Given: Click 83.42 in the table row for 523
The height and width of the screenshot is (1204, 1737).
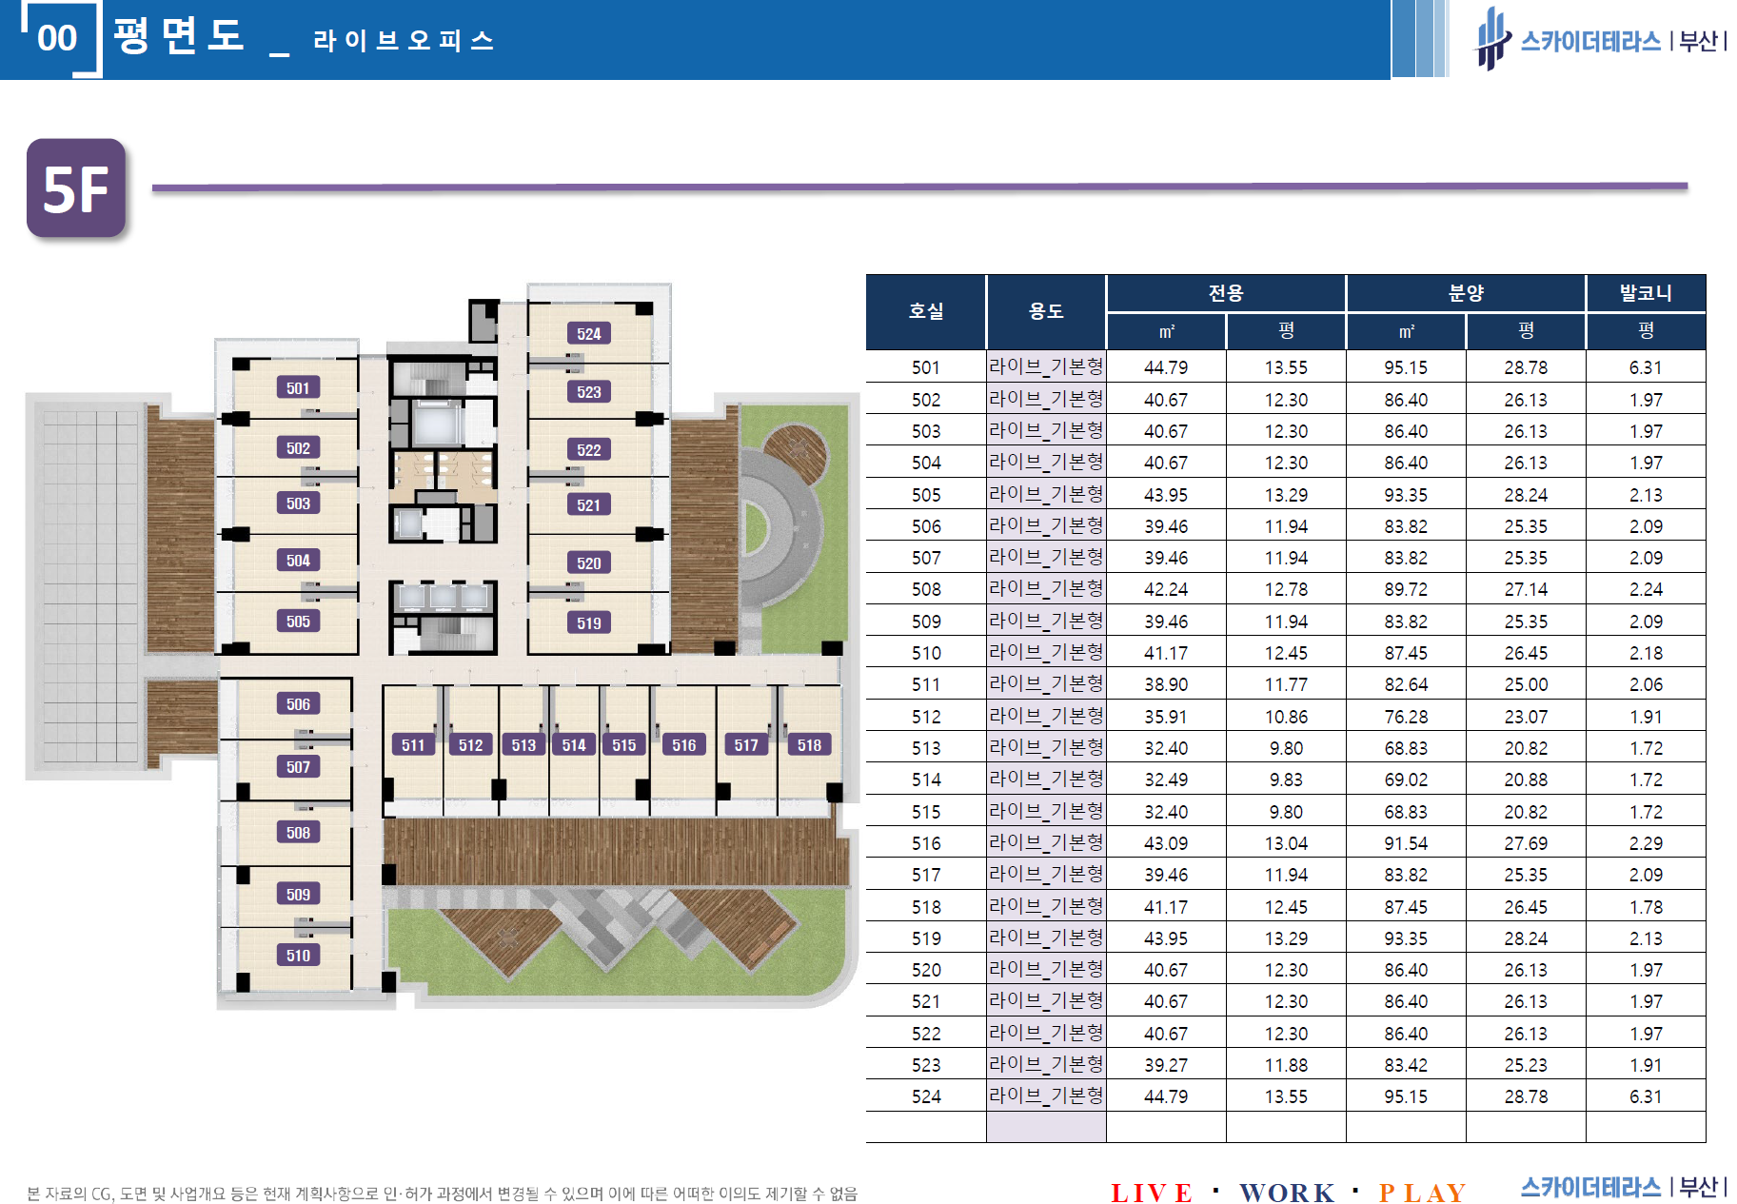Looking at the screenshot, I should pyautogui.click(x=1406, y=1065).
